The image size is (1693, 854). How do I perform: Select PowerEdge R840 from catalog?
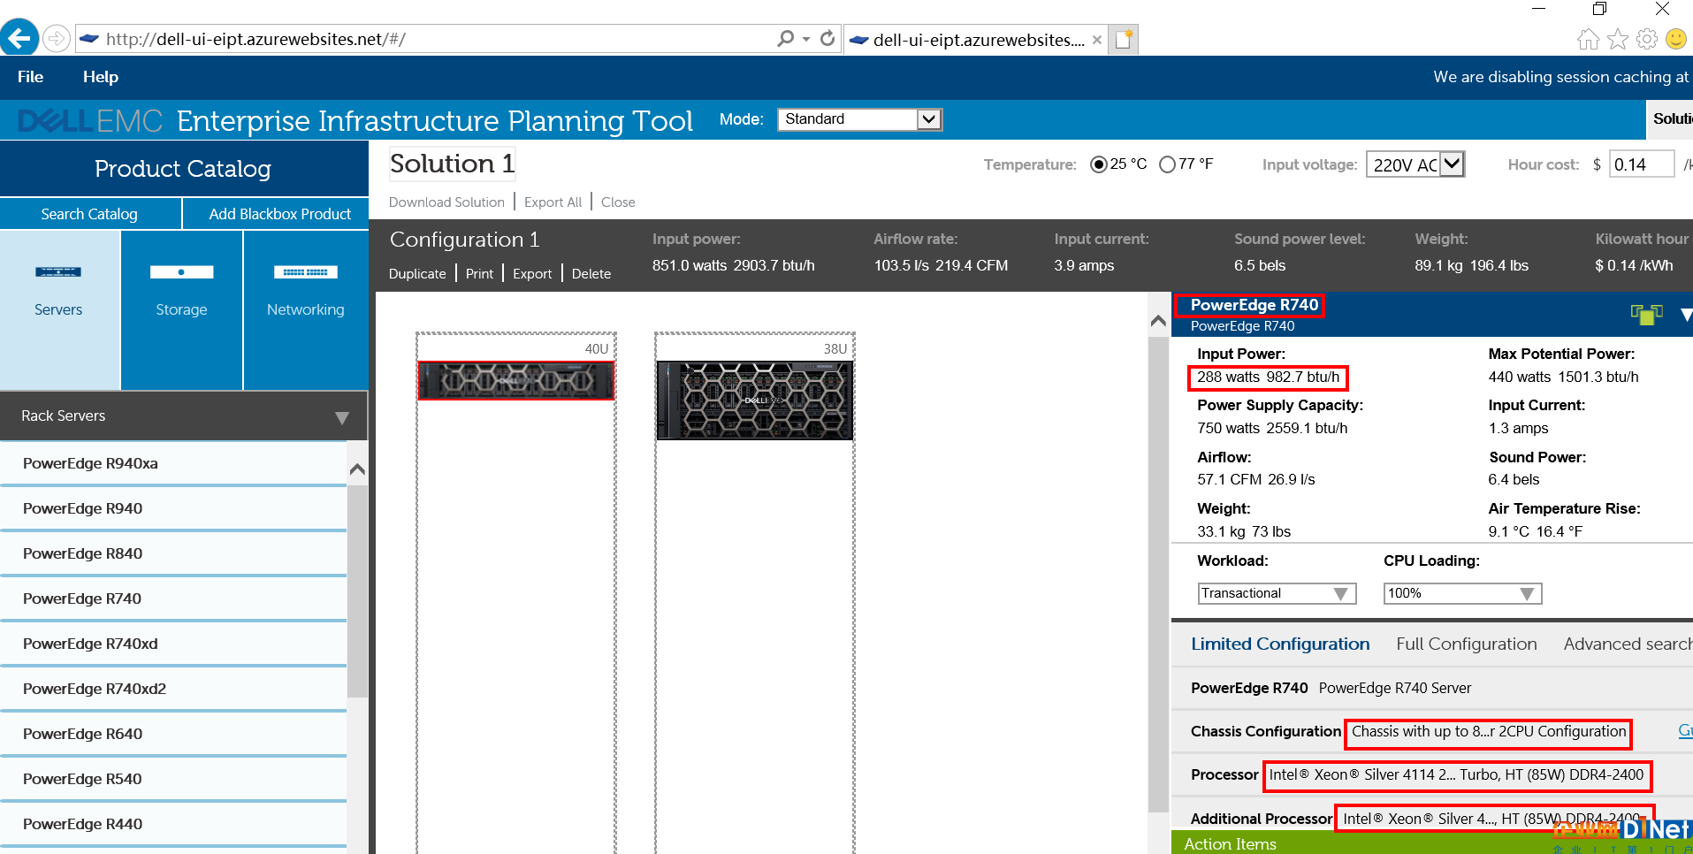point(173,553)
